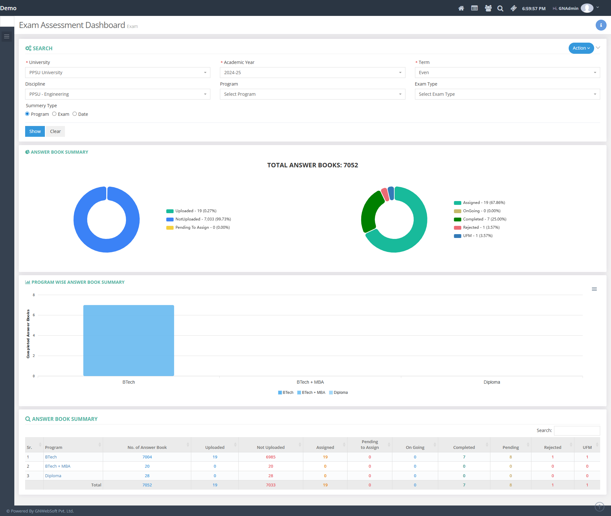Click the BTech program link in table

51,457
